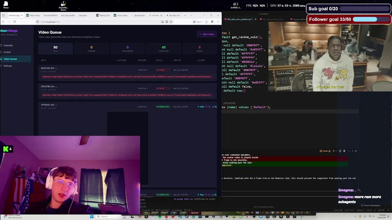
Task: Maximize the terminal panel with chevron
Action: (352, 151)
